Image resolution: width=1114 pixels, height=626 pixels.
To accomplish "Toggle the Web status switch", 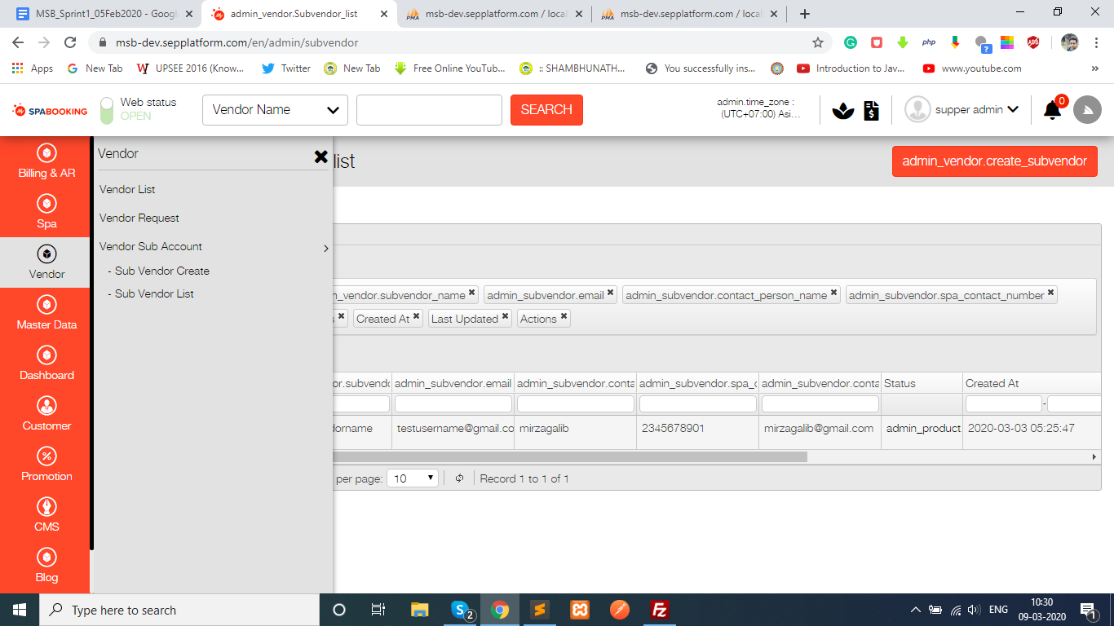I will click(x=107, y=110).
